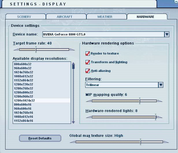Decrease target frame rate with left arrow
Image resolution: width=178 pixels, height=153 pixels.
point(16,50)
